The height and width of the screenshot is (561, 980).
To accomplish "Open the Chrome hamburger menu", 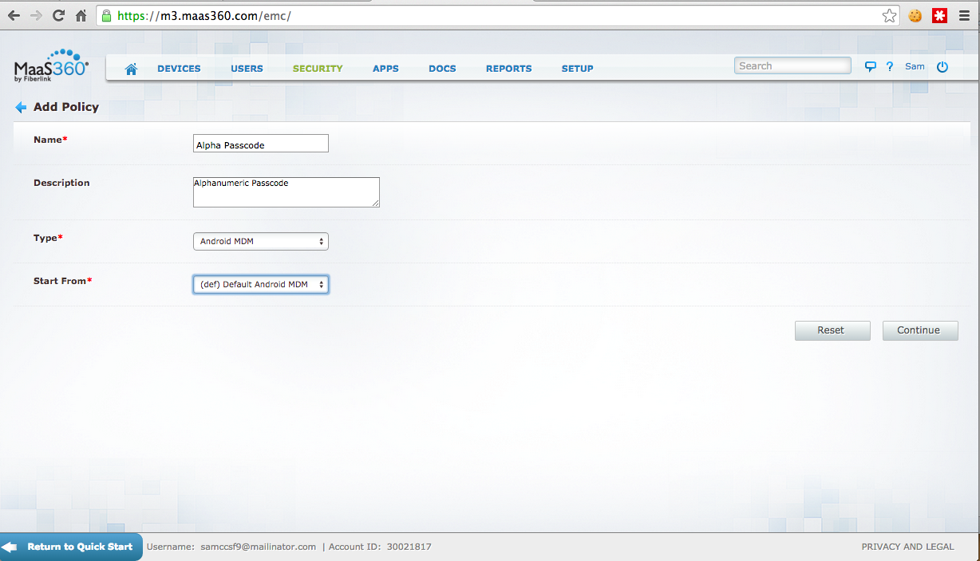I will pos(965,15).
